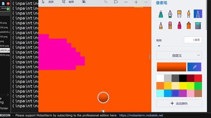The image size is (211, 118).
Task: Click red close icon in MobaXterm
Action: tap(8, 4)
